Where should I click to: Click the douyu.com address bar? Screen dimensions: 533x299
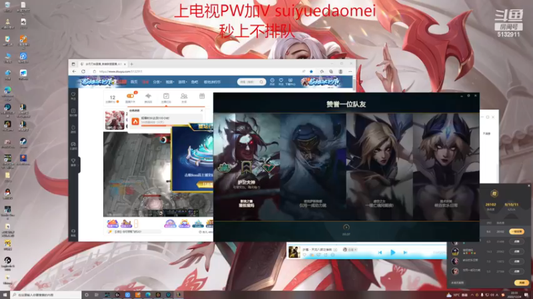pos(197,72)
